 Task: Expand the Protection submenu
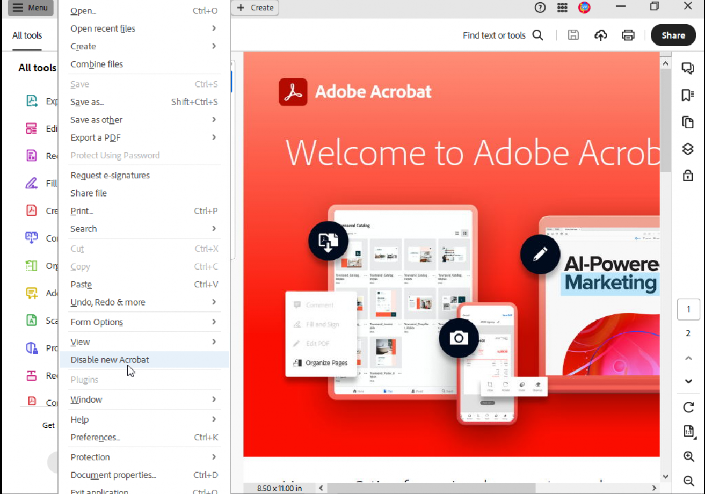pyautogui.click(x=144, y=457)
